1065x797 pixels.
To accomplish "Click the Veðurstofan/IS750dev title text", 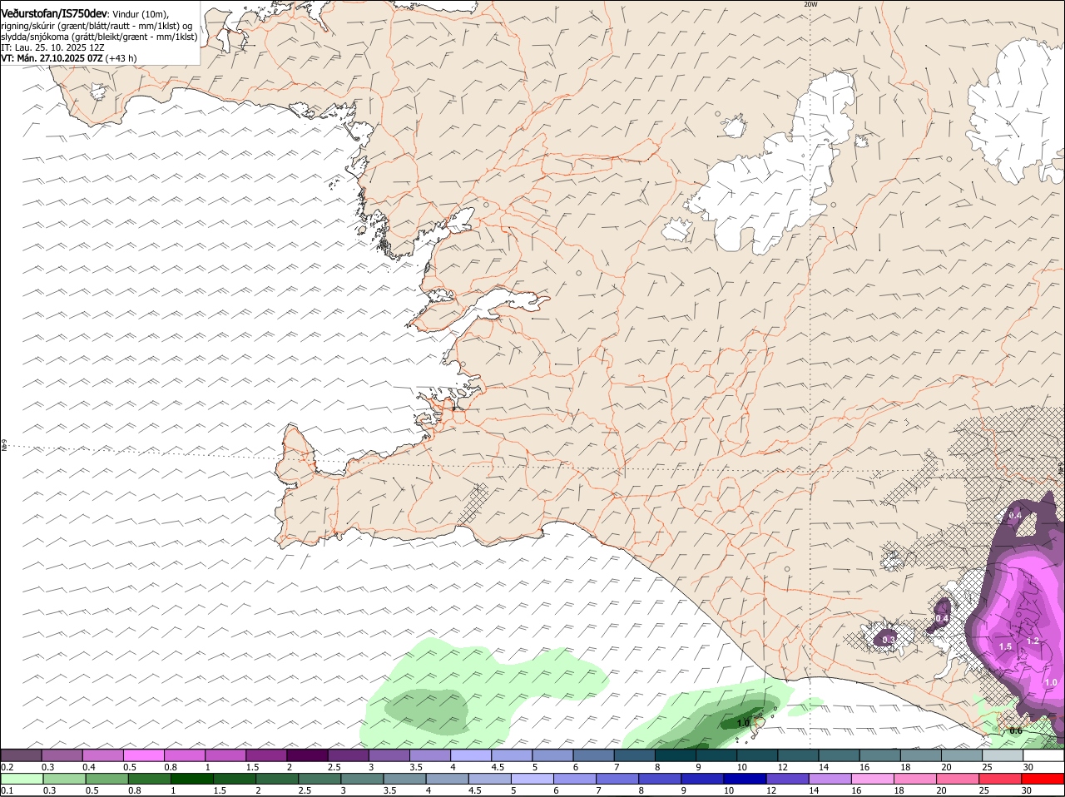I will coord(54,13).
